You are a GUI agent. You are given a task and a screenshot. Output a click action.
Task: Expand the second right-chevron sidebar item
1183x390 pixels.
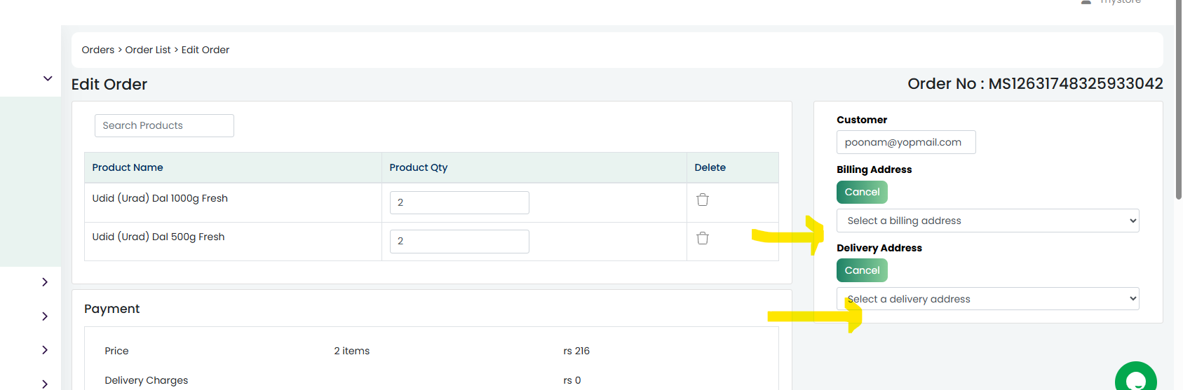coord(45,316)
